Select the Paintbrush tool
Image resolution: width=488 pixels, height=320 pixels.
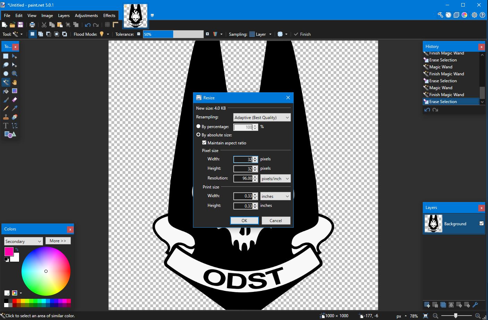[x=6, y=100]
